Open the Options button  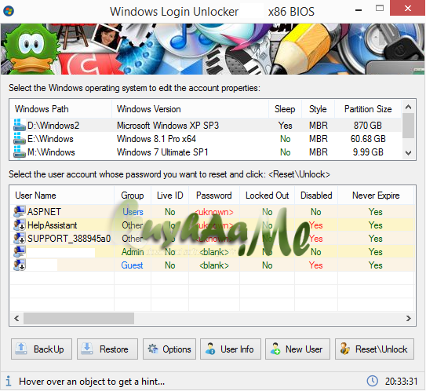169,349
